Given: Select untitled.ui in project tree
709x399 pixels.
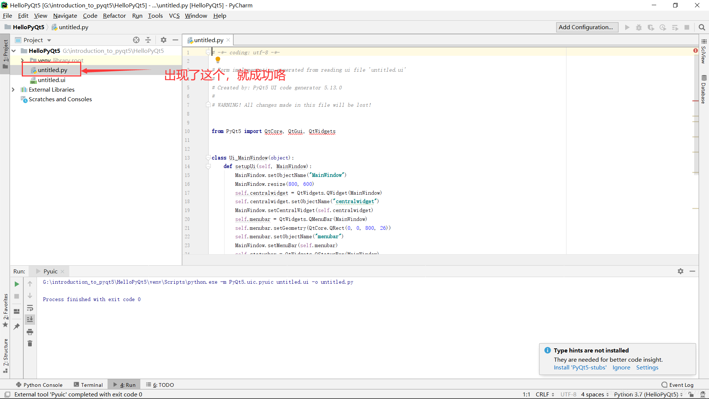Looking at the screenshot, I should [x=51, y=80].
